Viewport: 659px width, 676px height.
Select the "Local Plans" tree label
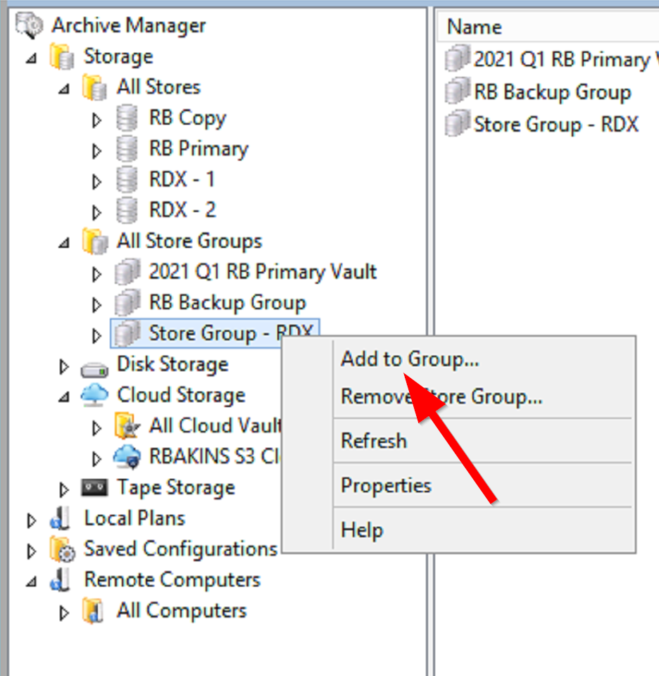134,519
